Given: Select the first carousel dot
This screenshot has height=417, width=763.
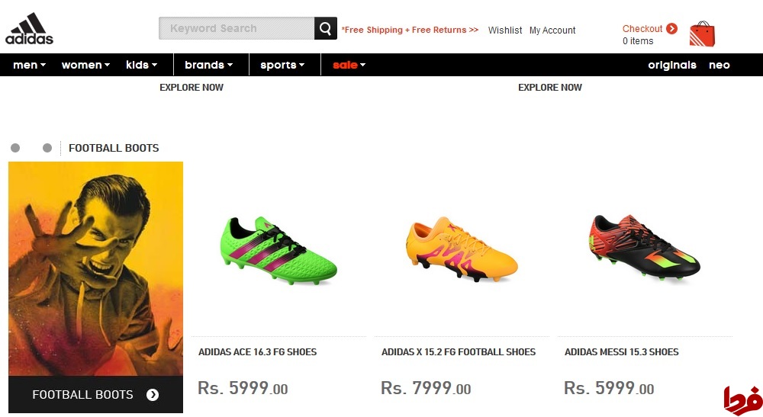Looking at the screenshot, I should (x=15, y=148).
